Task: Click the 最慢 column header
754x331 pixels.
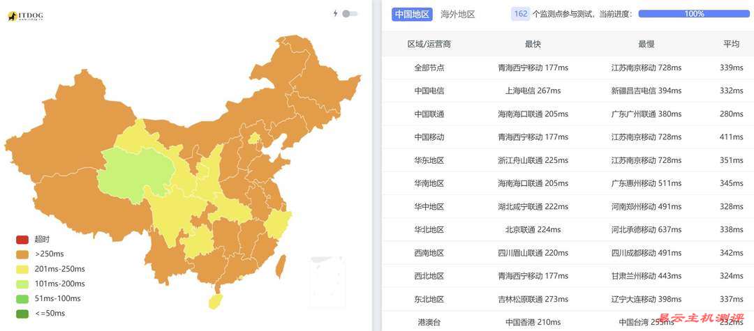Action: click(646, 44)
